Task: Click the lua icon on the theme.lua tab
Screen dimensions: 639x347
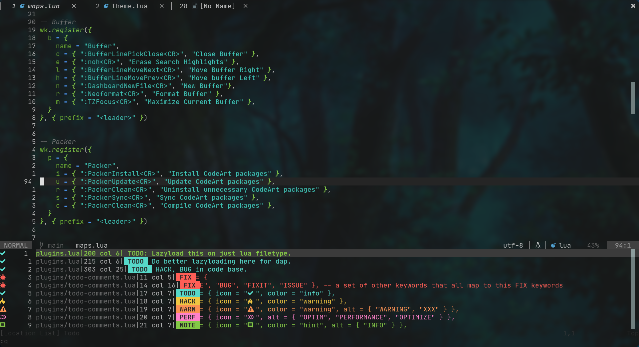Action: (x=106, y=6)
